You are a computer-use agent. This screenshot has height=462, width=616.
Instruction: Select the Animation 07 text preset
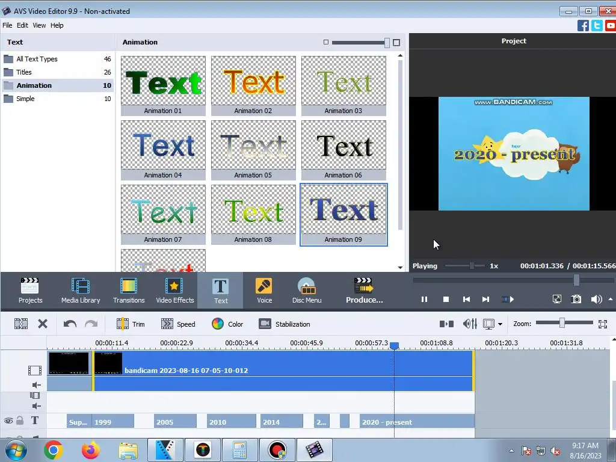tap(163, 215)
